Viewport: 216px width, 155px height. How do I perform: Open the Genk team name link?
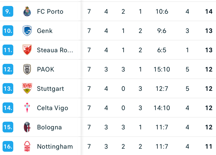[45, 31]
